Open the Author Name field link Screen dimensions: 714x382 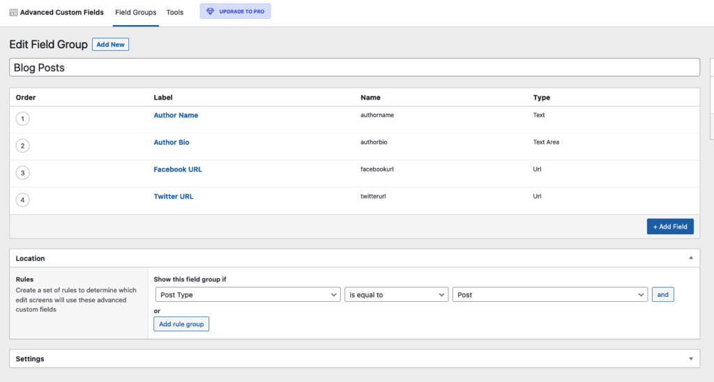176,115
